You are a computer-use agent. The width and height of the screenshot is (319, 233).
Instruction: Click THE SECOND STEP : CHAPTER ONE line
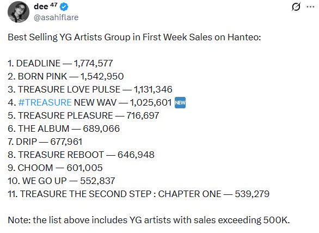click(139, 194)
